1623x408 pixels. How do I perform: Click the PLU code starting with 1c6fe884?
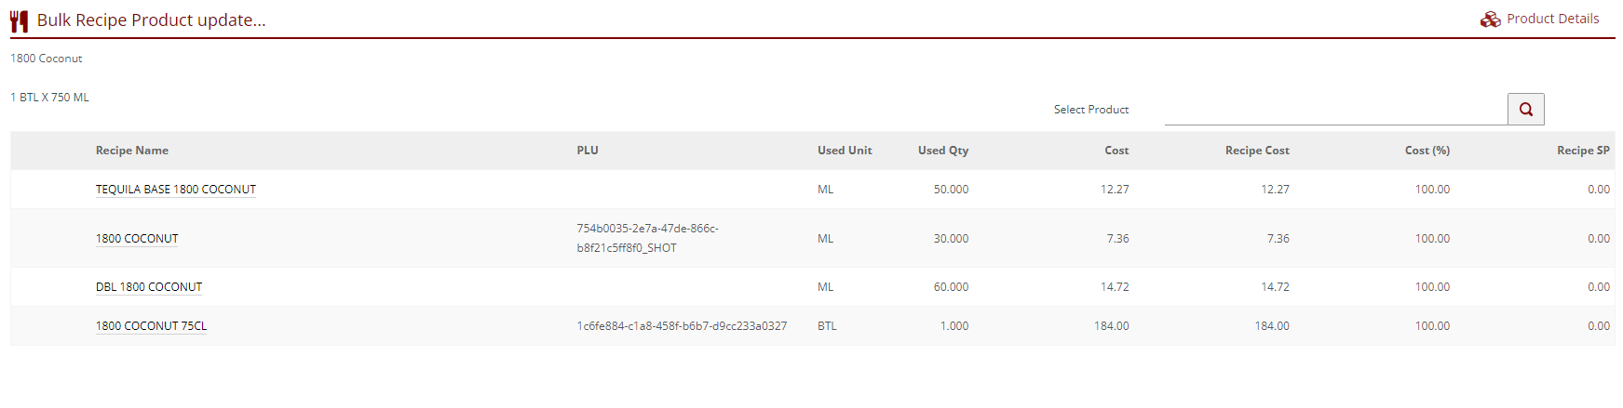tap(682, 326)
